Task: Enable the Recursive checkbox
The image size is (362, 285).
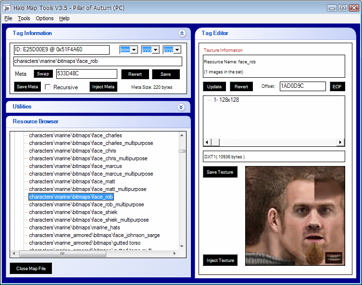Action: [x=48, y=87]
